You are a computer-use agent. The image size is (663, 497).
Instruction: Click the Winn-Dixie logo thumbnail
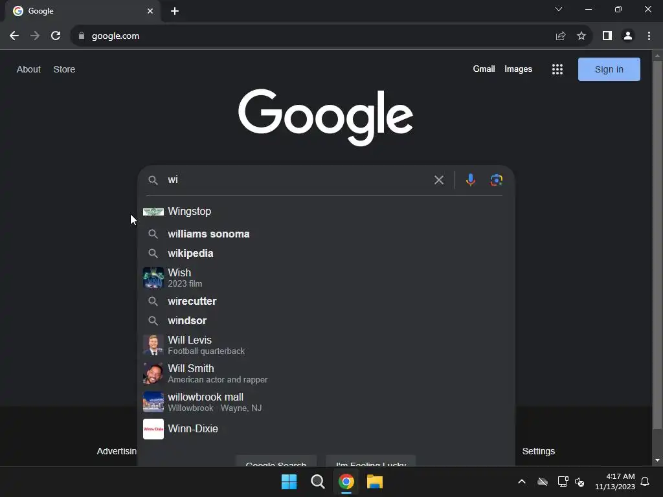pos(153,429)
